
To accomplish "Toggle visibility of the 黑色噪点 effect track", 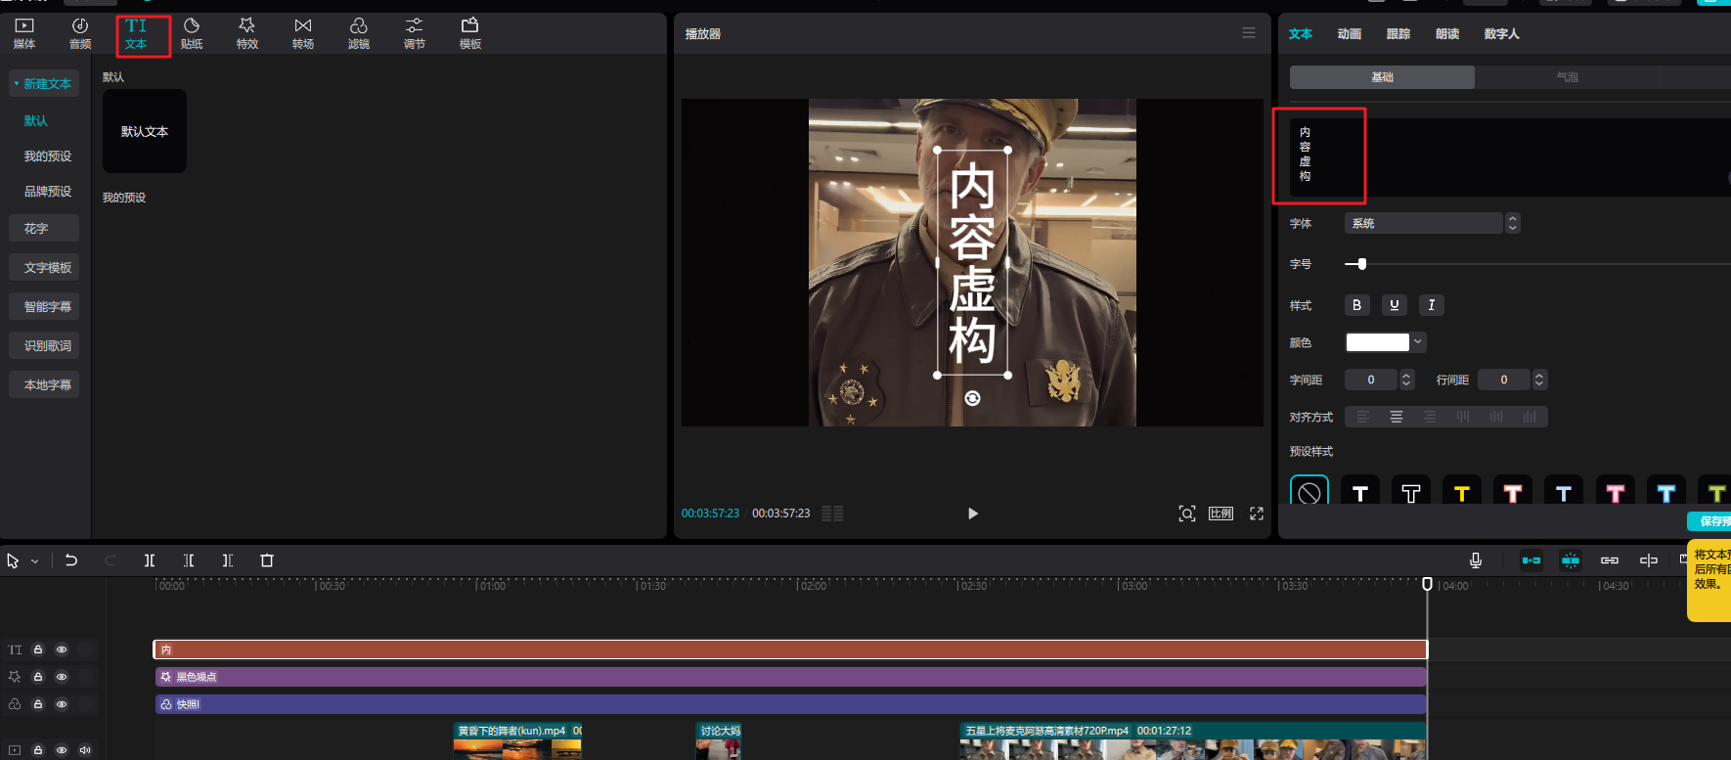I will [x=62, y=677].
